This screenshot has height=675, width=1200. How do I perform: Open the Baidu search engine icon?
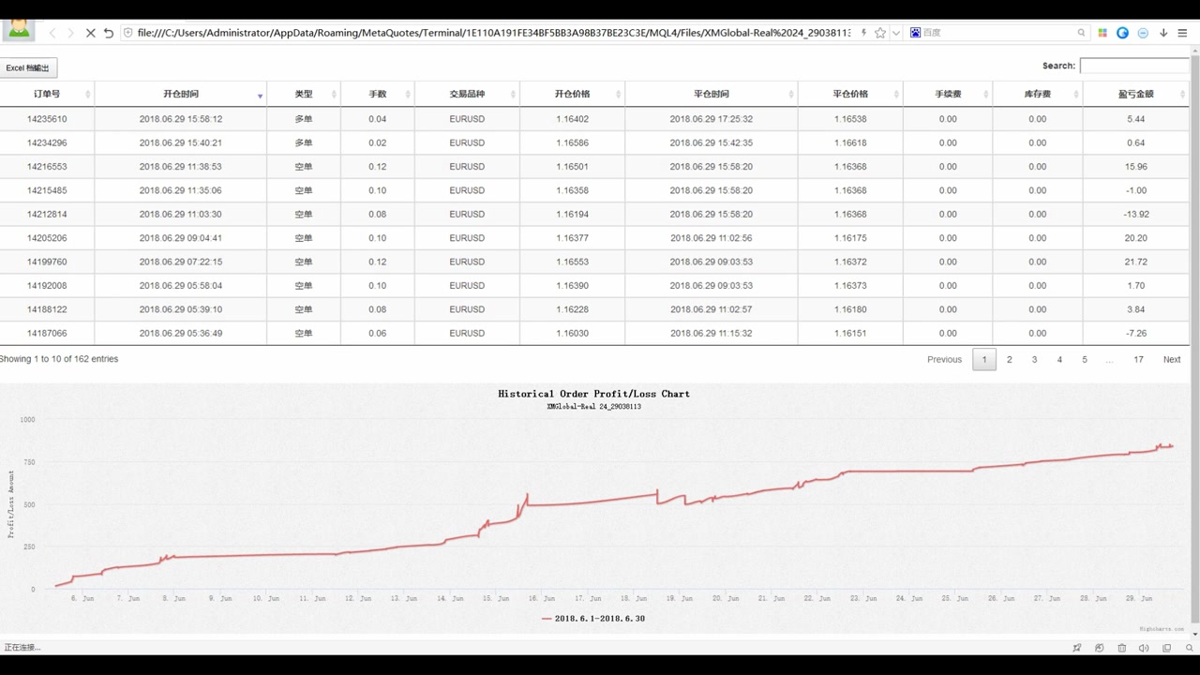tap(915, 33)
